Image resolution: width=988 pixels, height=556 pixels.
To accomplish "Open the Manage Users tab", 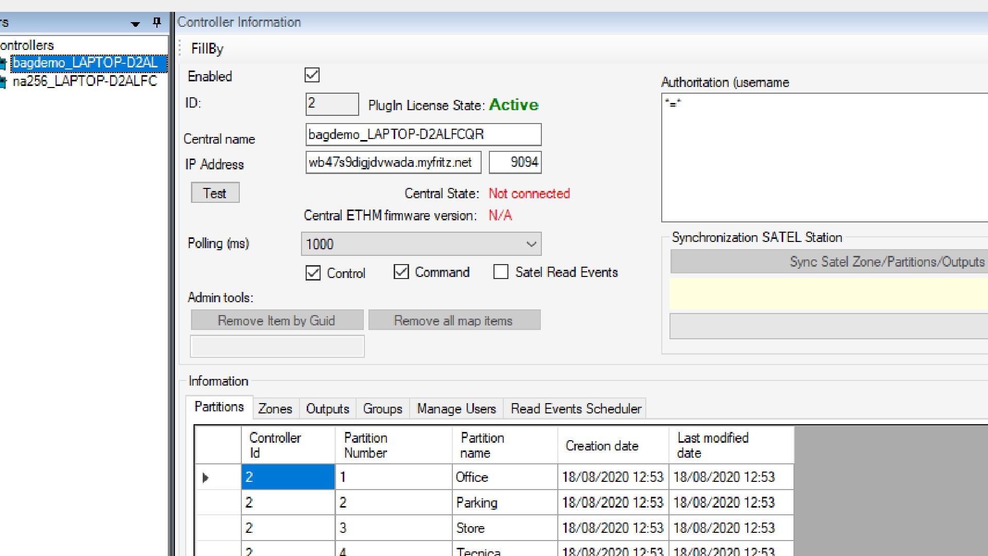I will coord(456,409).
